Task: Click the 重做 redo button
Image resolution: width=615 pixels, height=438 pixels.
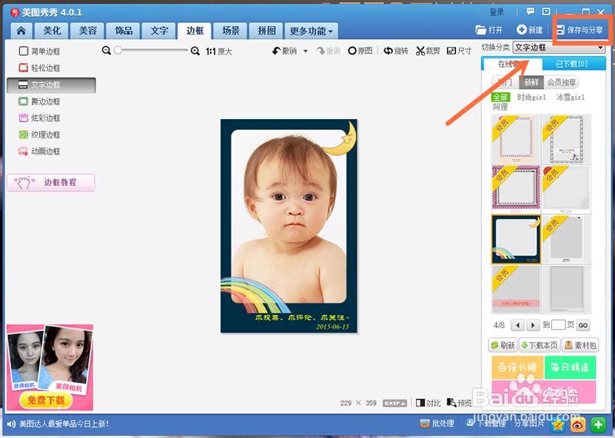Action: pos(329,51)
